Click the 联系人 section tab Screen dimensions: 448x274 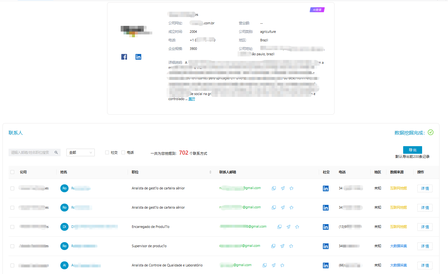click(15, 133)
